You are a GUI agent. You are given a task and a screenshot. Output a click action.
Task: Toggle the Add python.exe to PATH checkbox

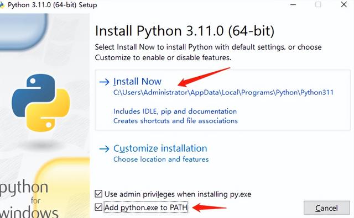(x=98, y=207)
